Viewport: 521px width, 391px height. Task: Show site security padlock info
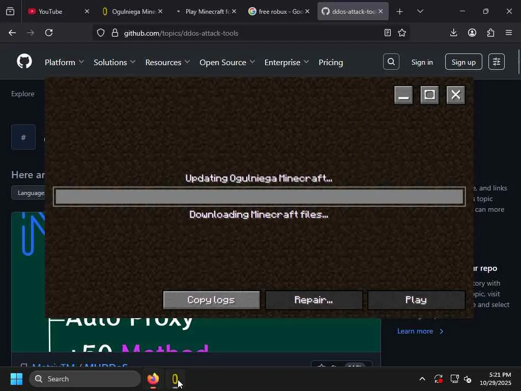tap(115, 33)
